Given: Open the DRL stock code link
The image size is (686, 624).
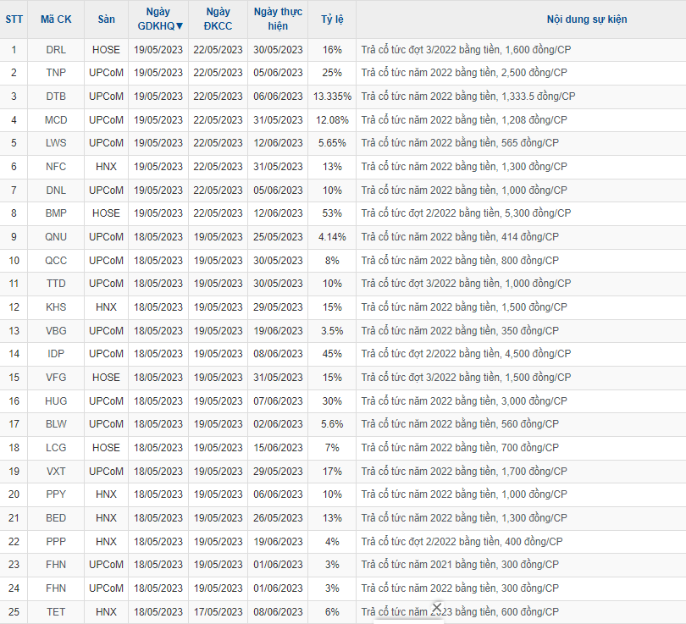Looking at the screenshot, I should click(56, 50).
